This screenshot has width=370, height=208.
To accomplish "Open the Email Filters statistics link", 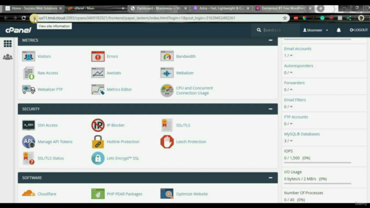I will [x=295, y=100].
